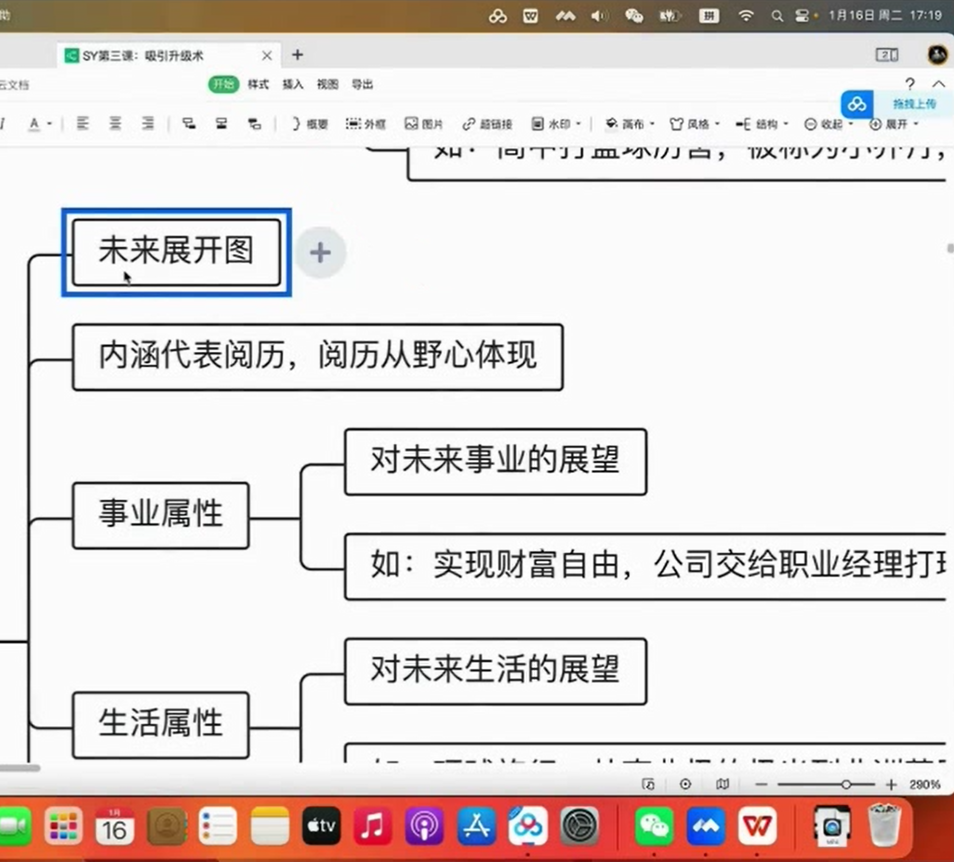Viewport: 954px width, 862px height.
Task: Click the plus button next to 未来展开图
Action: tap(320, 252)
